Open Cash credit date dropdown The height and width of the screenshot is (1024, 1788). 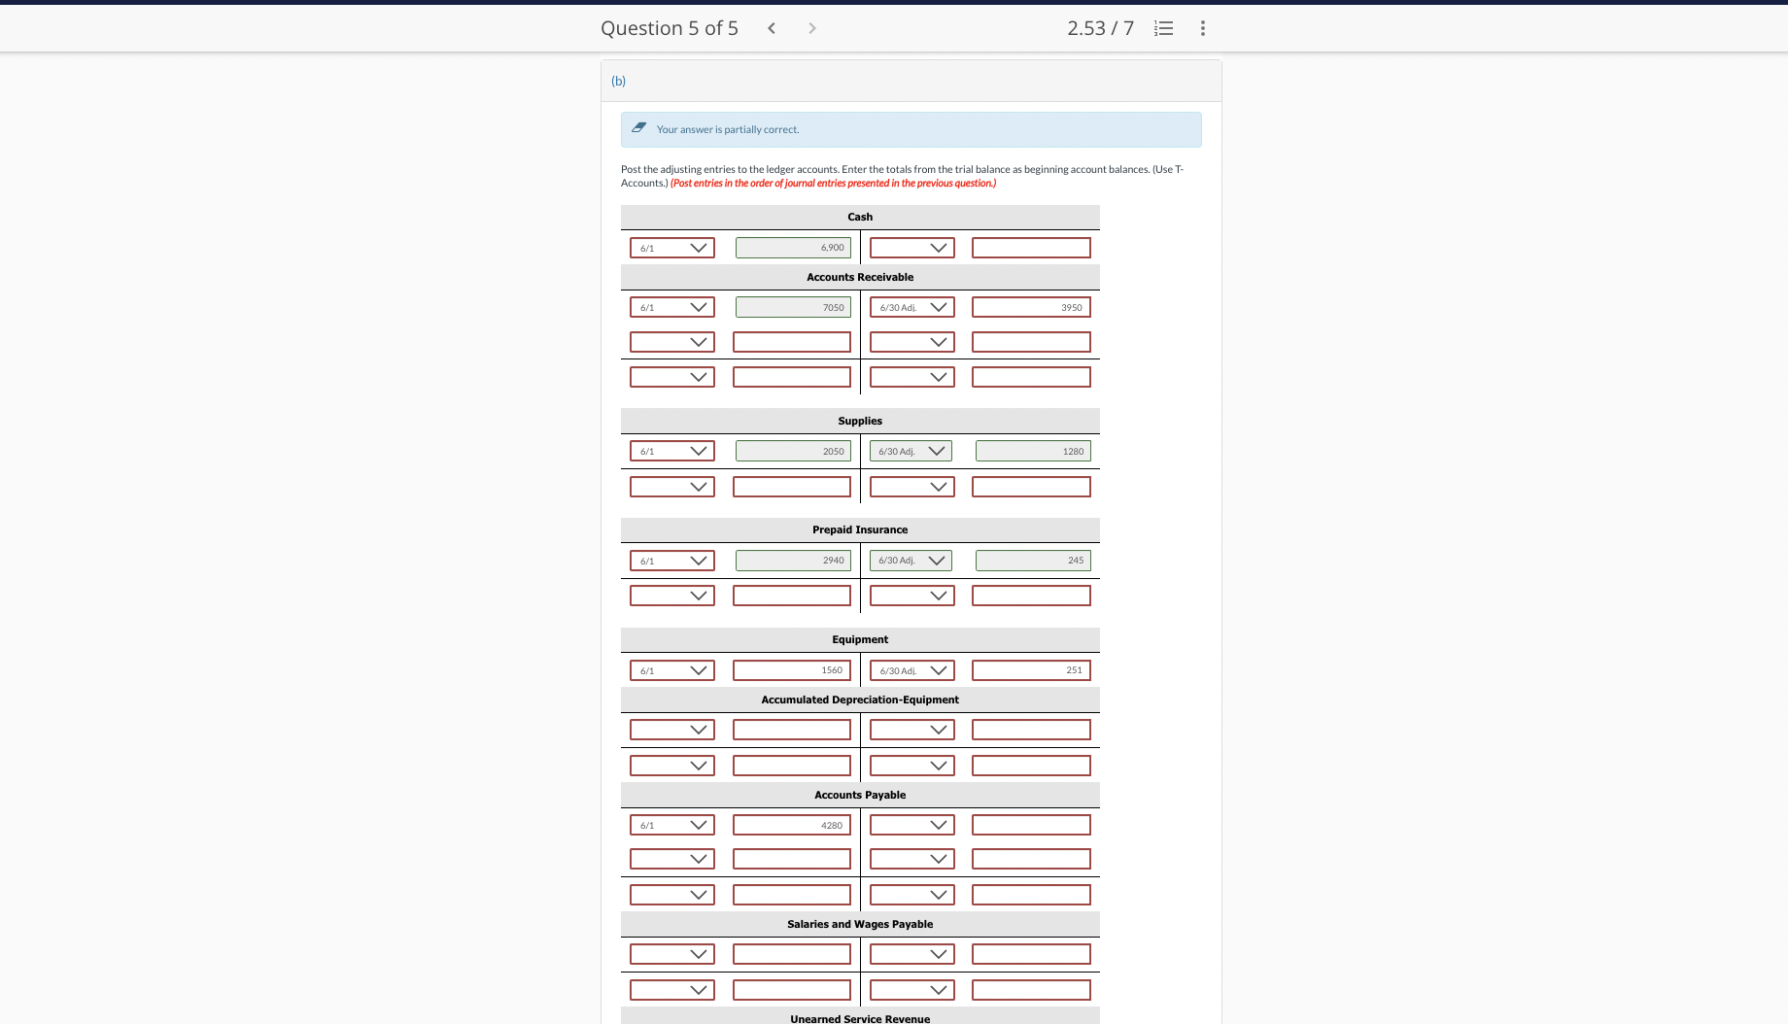coord(912,248)
